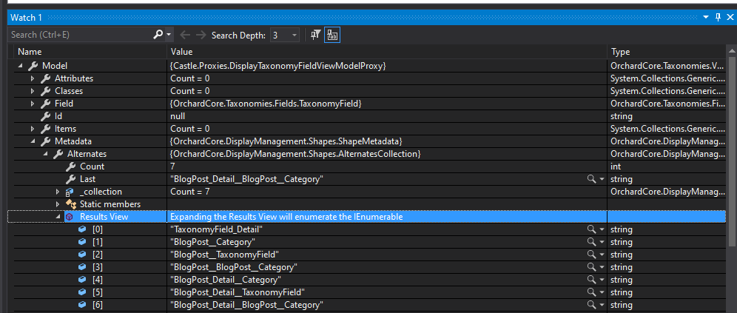Viewport: 737px width, 313px height.
Task: Click the auto hide pin icon
Action: [x=718, y=18]
